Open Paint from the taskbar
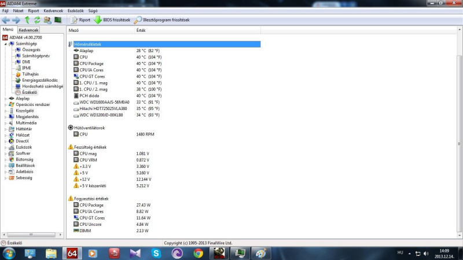This screenshot has width=463, height=260. (261, 254)
